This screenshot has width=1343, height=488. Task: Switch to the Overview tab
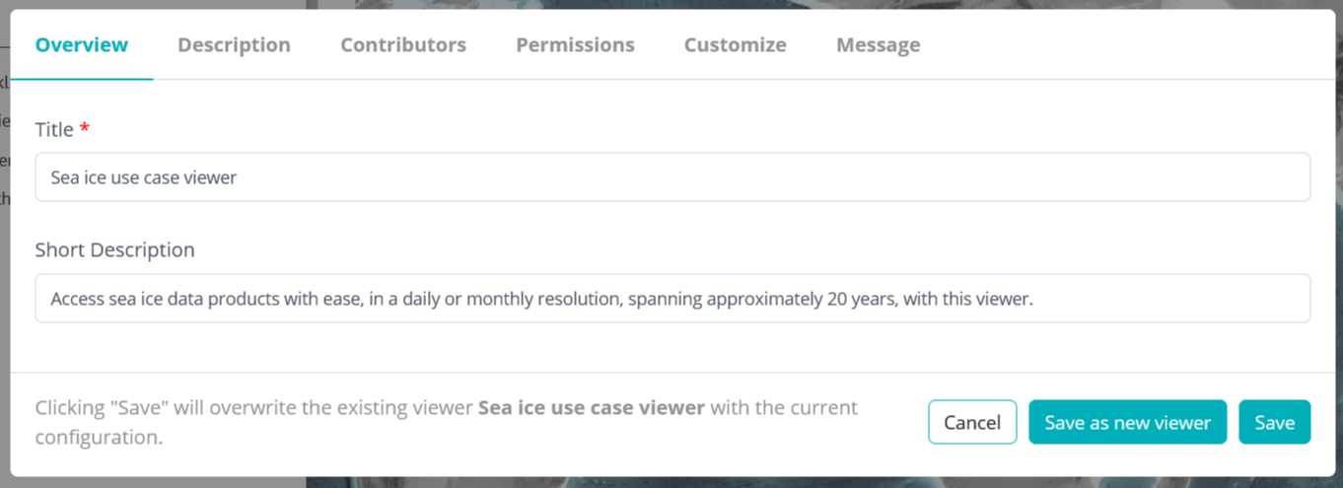pyautogui.click(x=82, y=45)
